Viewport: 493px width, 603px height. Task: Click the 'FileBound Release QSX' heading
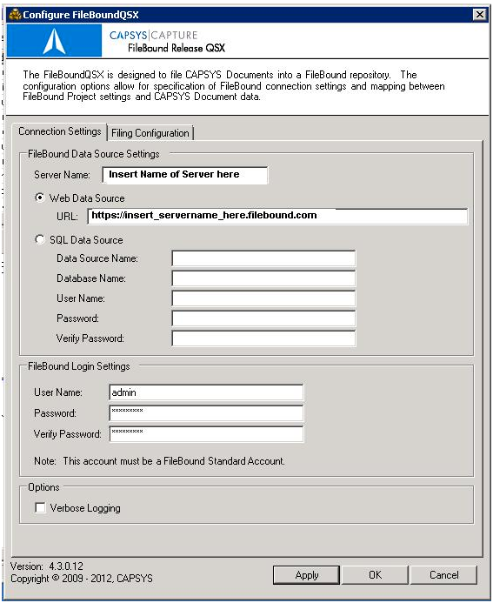[177, 48]
